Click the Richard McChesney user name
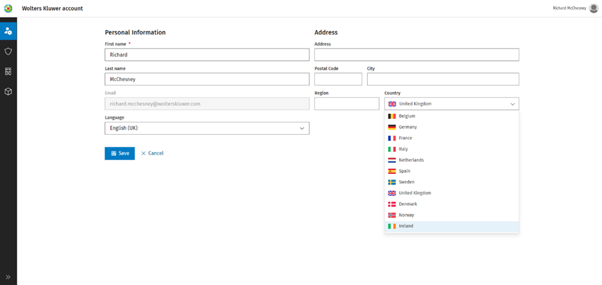Screen dimensions: 602x285 (x=569, y=8)
